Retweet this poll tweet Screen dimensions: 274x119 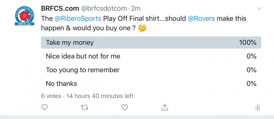(x=85, y=108)
